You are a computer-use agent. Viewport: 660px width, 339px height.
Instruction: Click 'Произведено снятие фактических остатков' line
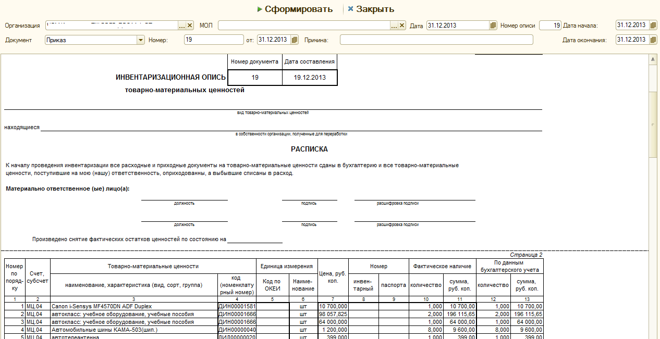[x=129, y=240]
